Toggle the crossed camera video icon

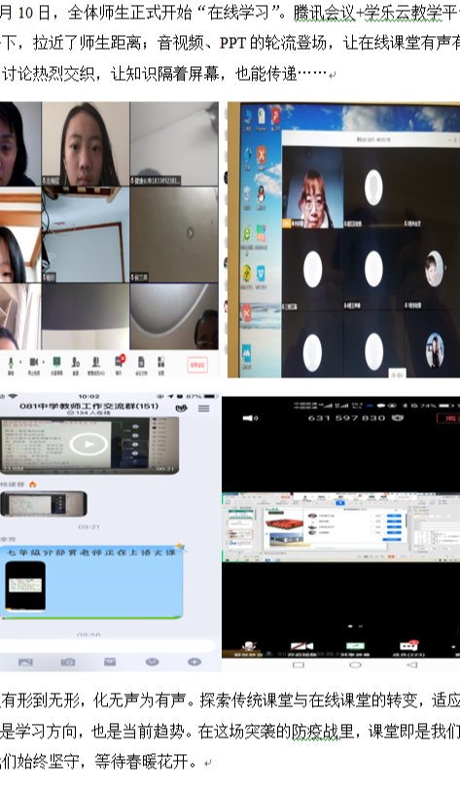tap(302, 646)
